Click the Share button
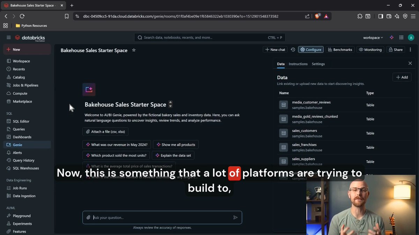The height and width of the screenshot is (235, 419). click(396, 50)
